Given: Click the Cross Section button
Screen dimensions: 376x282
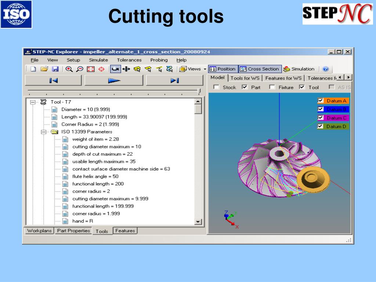Looking at the screenshot, I should (260, 69).
